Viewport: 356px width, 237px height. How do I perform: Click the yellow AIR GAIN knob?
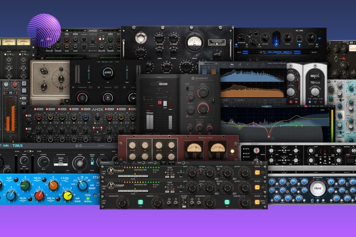(x=67, y=195)
